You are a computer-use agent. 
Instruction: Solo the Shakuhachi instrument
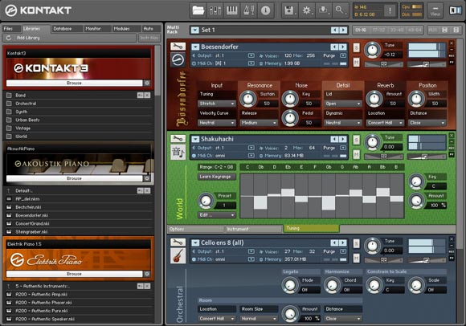[356, 140]
